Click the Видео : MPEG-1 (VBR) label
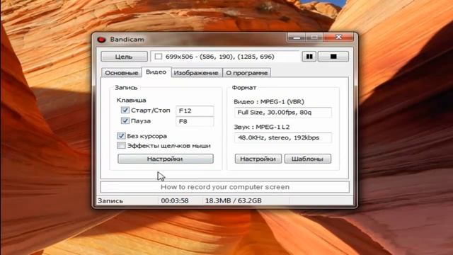 [269, 102]
